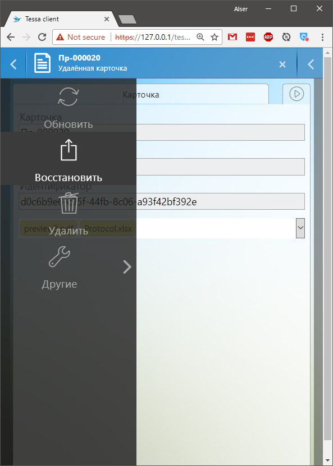
Task: Reload the page in browser
Action: (x=42, y=37)
